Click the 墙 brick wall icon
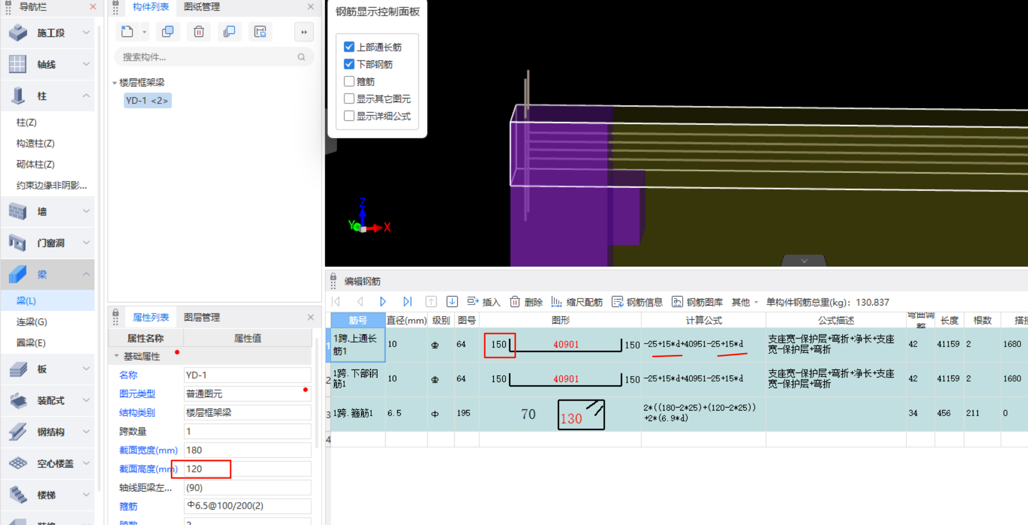 [x=18, y=211]
